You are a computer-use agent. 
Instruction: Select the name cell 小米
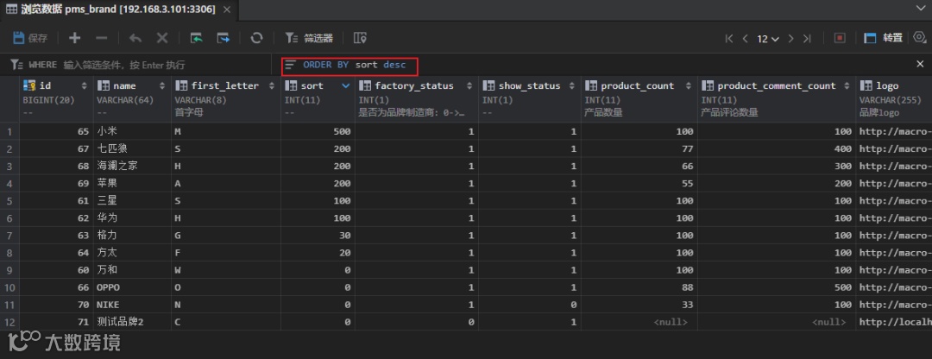pyautogui.click(x=133, y=131)
